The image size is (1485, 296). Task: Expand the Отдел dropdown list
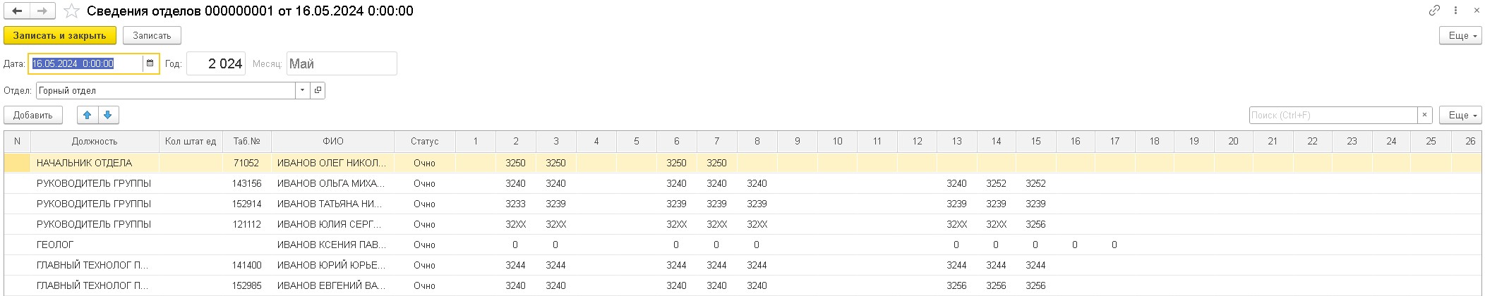click(302, 90)
